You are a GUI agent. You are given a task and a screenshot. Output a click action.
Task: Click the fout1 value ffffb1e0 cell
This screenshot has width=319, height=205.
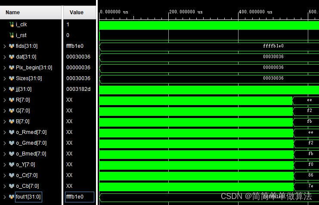click(x=80, y=197)
